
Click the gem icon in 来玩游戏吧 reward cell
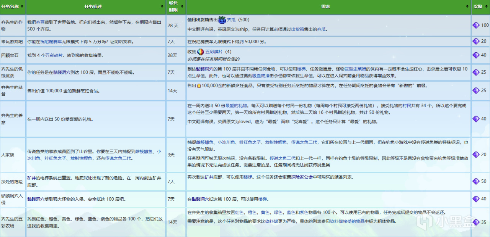click(x=476, y=41)
